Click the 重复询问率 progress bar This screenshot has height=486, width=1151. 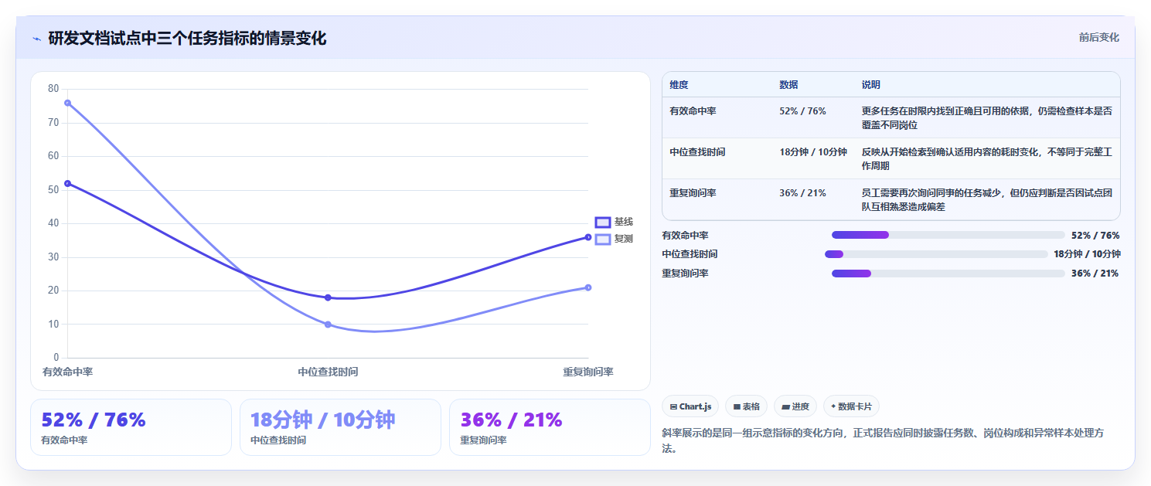948,274
